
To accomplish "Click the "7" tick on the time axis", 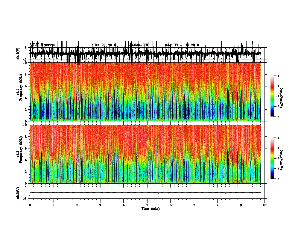I will click(x=194, y=205).
